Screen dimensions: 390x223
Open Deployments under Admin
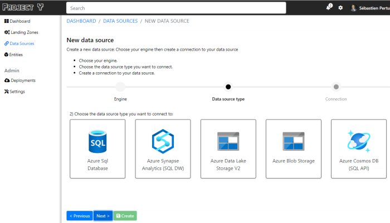pos(23,81)
